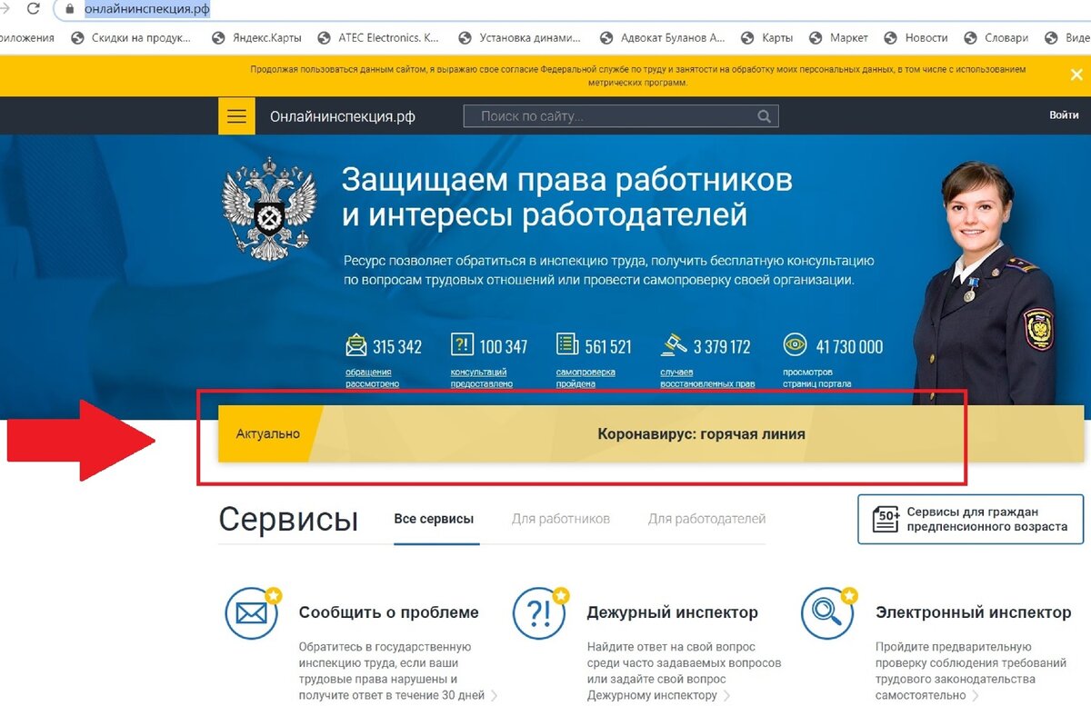Screen dimensions: 1091x706
Task: Click the Дежурный инспектор question icon
Action: 540,613
